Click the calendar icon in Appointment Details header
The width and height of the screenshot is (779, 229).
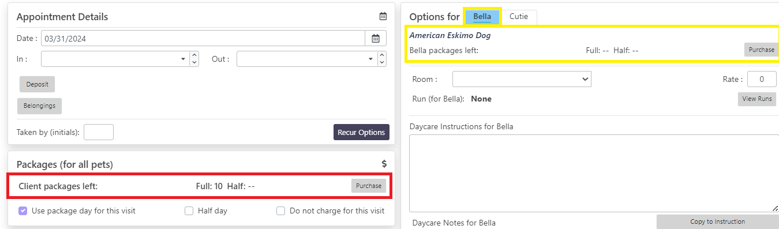383,16
